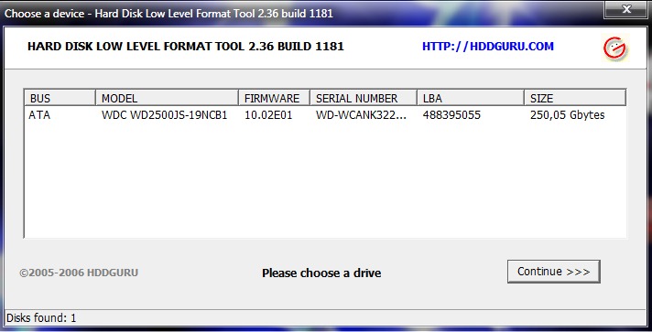Click LBA value 488395055
Image resolution: width=652 pixels, height=332 pixels.
click(x=451, y=115)
